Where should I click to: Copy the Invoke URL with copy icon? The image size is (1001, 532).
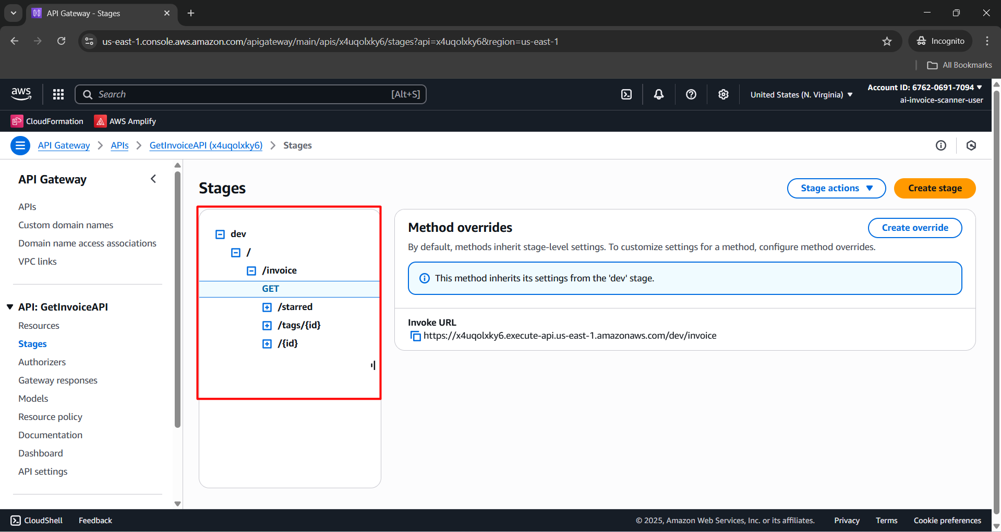(x=415, y=336)
